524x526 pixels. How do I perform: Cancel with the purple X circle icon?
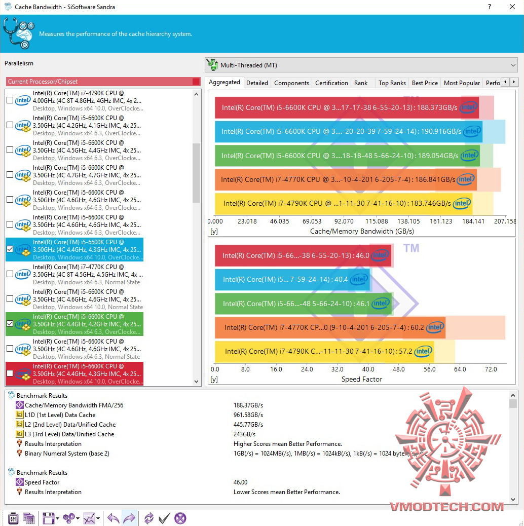tap(180, 518)
